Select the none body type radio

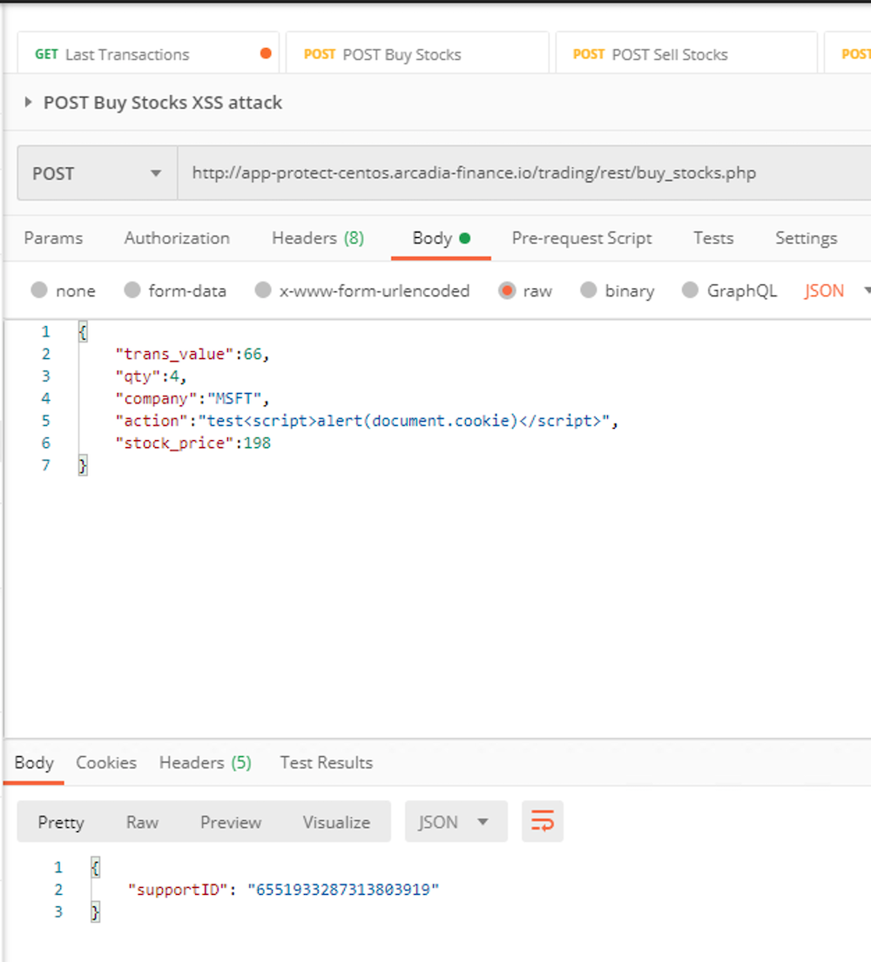pyautogui.click(x=39, y=289)
